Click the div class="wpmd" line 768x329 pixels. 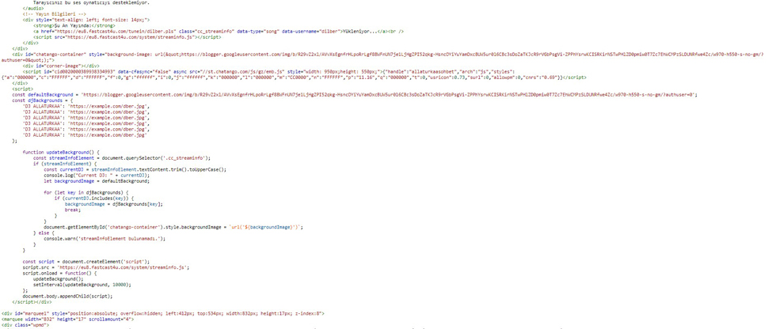point(25,325)
